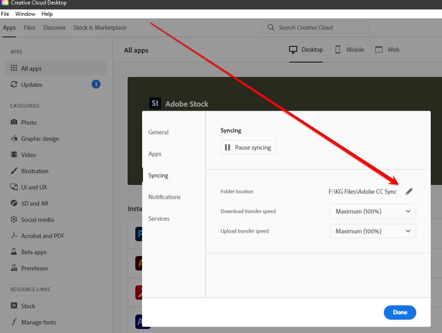Click the Upload transfer speed label
The width and height of the screenshot is (442, 333).
(x=244, y=231)
